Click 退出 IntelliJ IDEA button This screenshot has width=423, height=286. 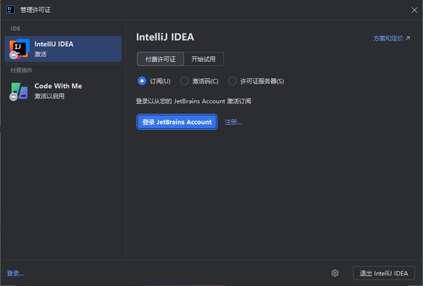coord(384,273)
